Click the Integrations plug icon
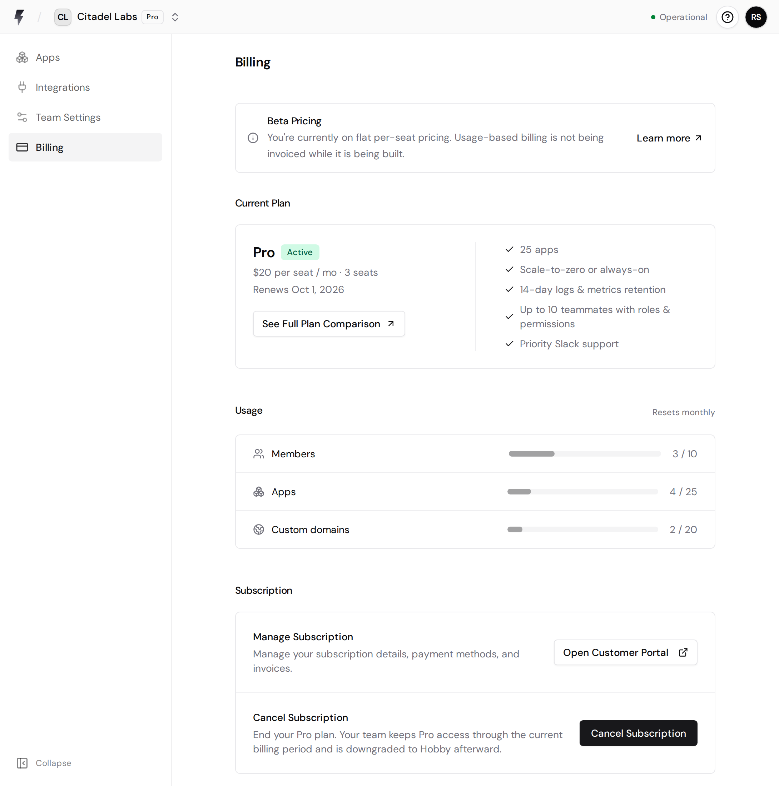 click(22, 87)
